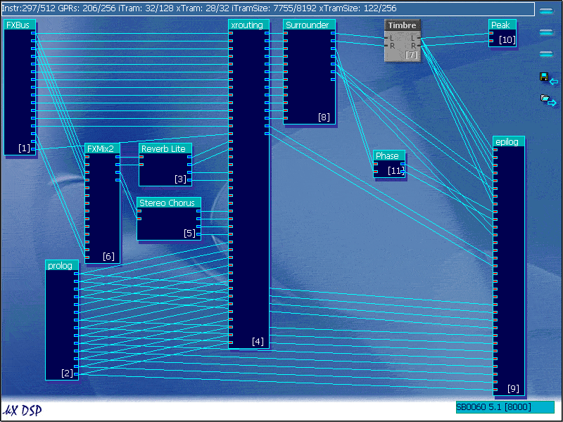Select the Peak plugin block title
The height and width of the screenshot is (422, 563).
pyautogui.click(x=502, y=25)
